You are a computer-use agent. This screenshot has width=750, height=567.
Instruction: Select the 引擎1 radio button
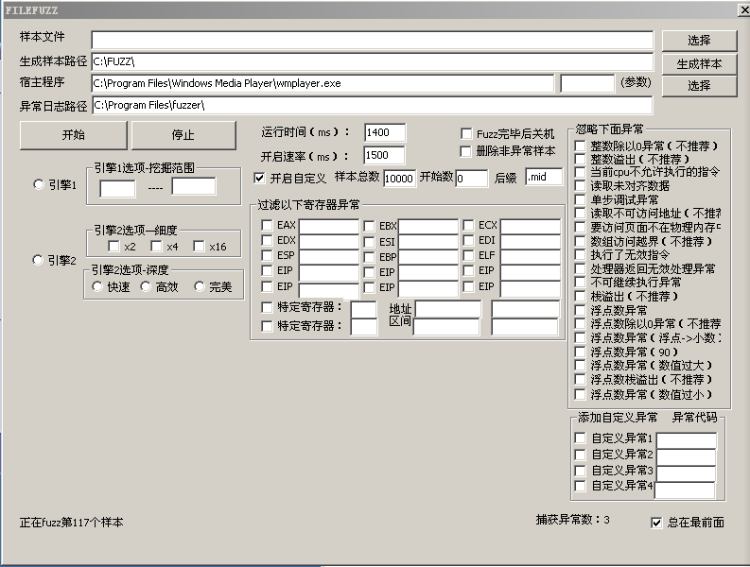point(39,185)
